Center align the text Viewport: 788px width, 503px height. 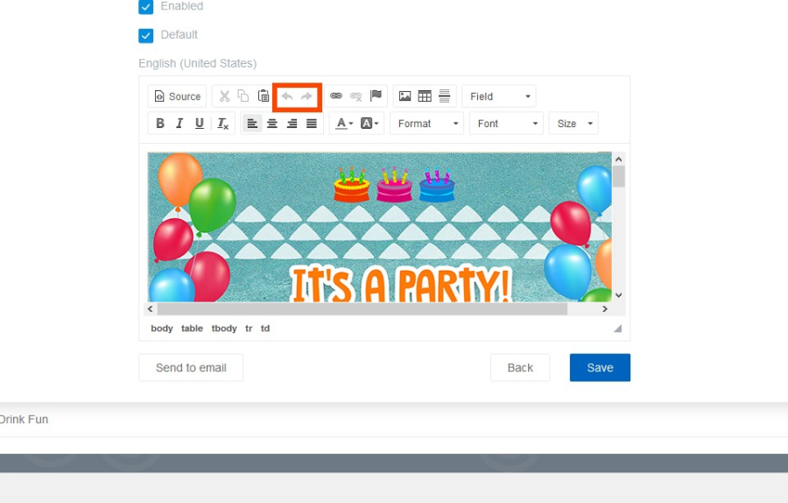(272, 124)
